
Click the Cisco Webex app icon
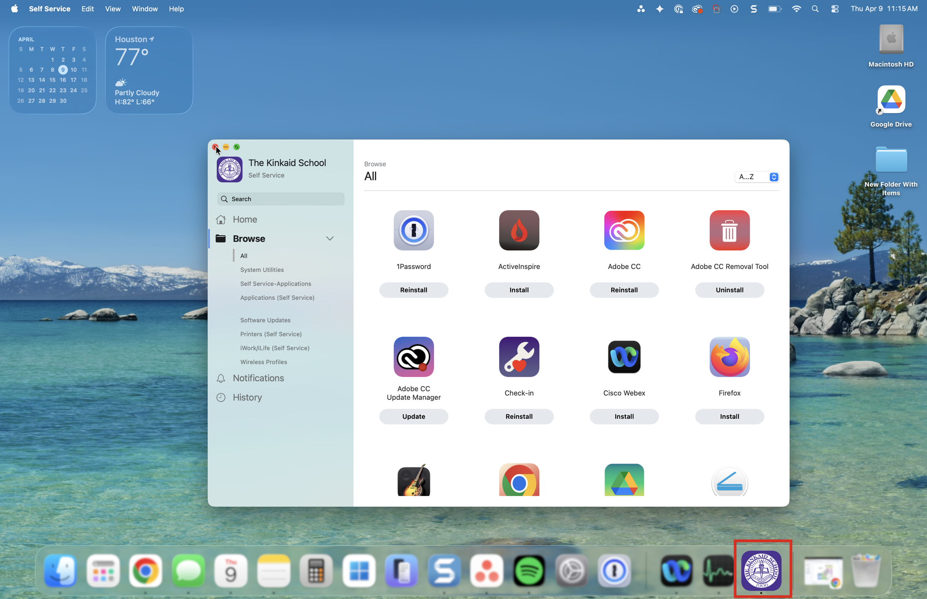point(624,356)
